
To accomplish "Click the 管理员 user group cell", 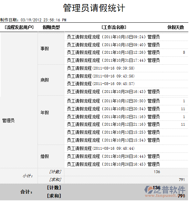I will tap(9, 120).
